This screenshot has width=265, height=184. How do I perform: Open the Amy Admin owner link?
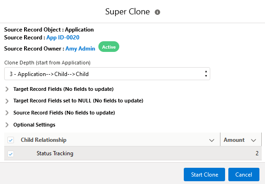(x=80, y=49)
